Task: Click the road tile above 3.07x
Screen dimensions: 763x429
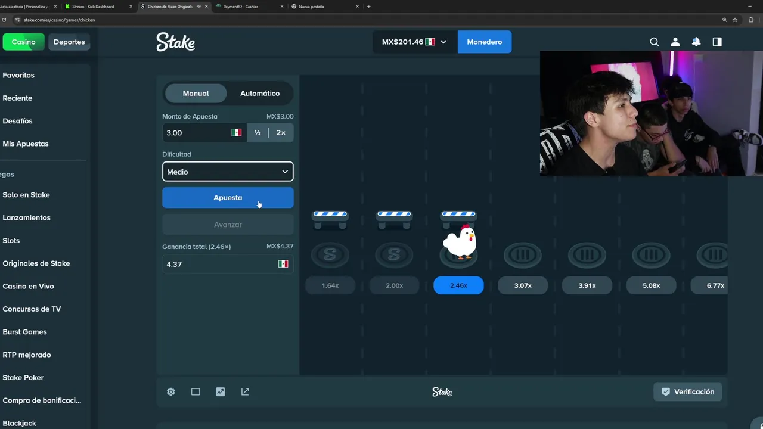Action: click(523, 255)
